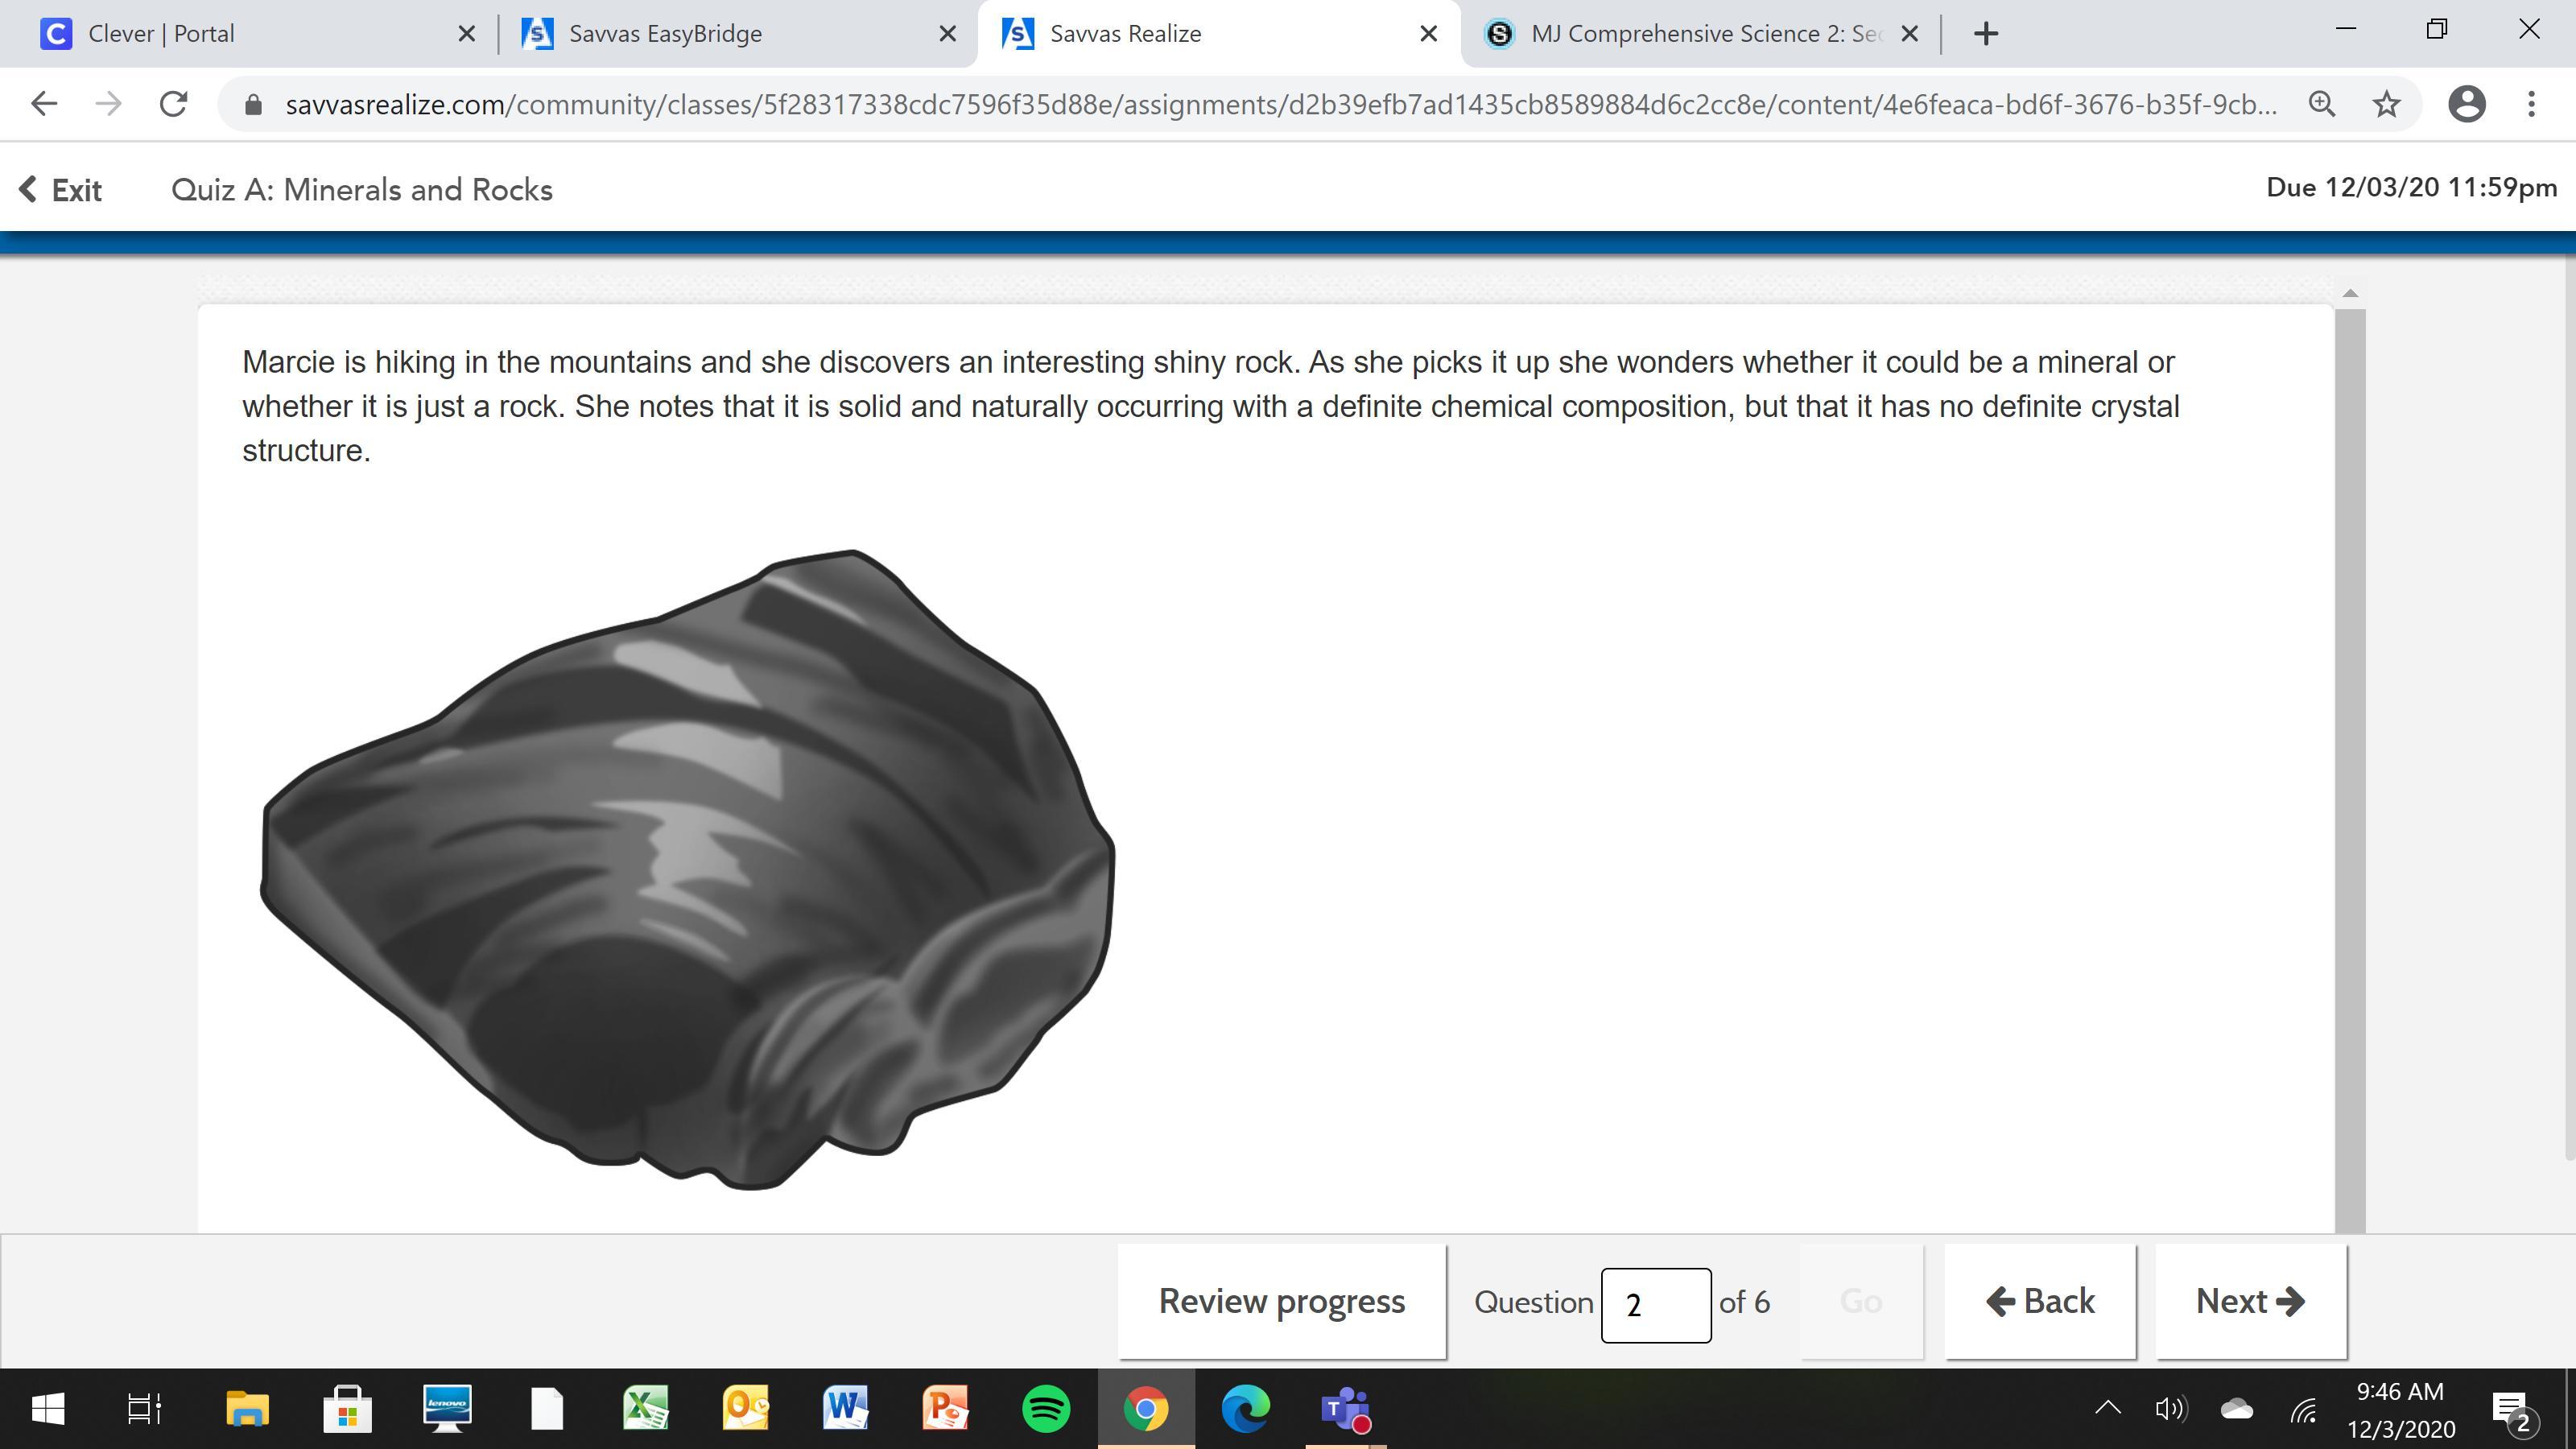Go to Next question
Image resolution: width=2576 pixels, height=1449 pixels.
pos(2250,1301)
